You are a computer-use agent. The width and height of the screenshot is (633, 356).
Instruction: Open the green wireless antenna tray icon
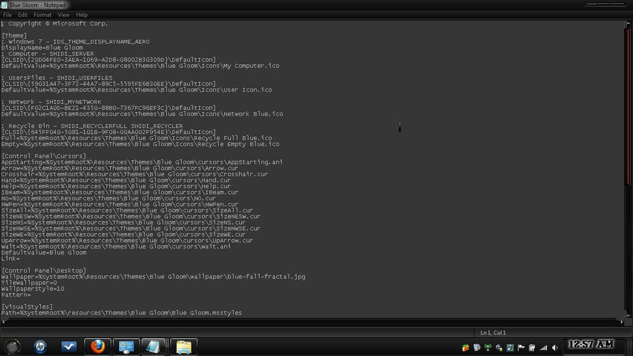click(x=487, y=347)
